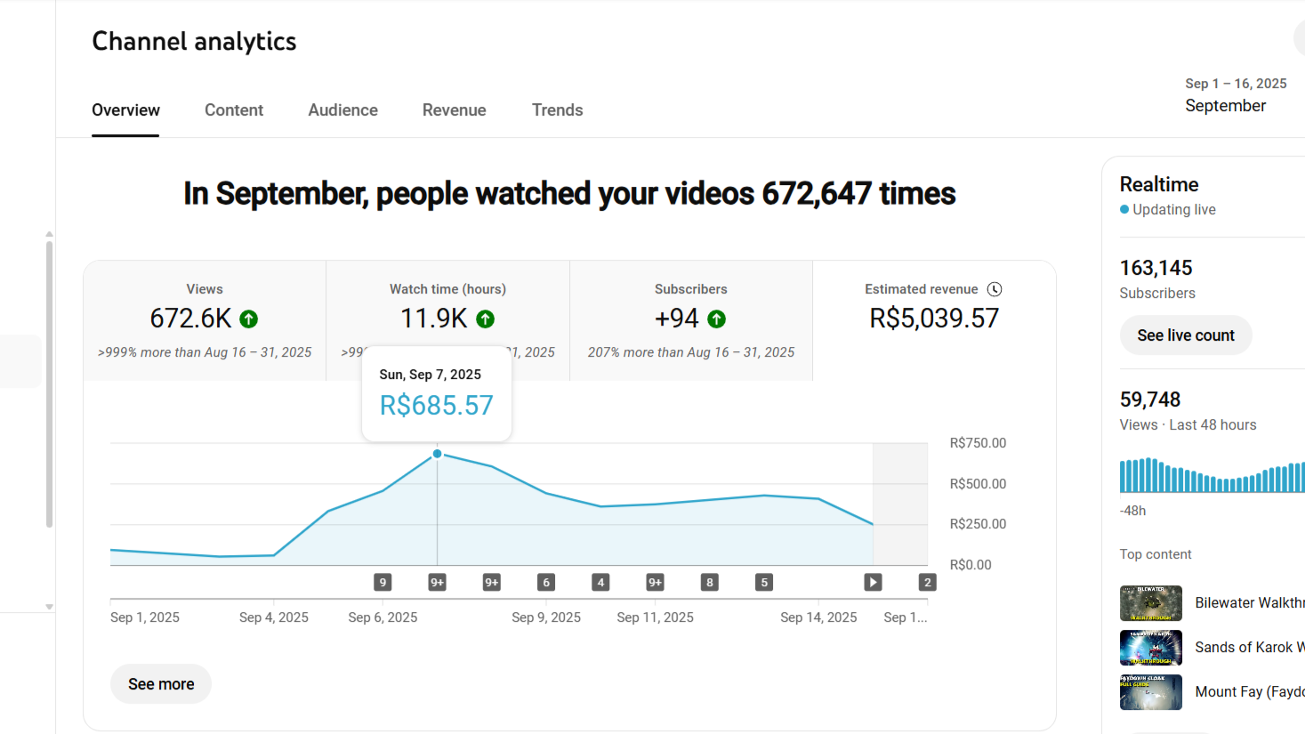Viewport: 1305px width, 734px height.
Task: Click the R$500.00 axis label
Action: pos(978,484)
